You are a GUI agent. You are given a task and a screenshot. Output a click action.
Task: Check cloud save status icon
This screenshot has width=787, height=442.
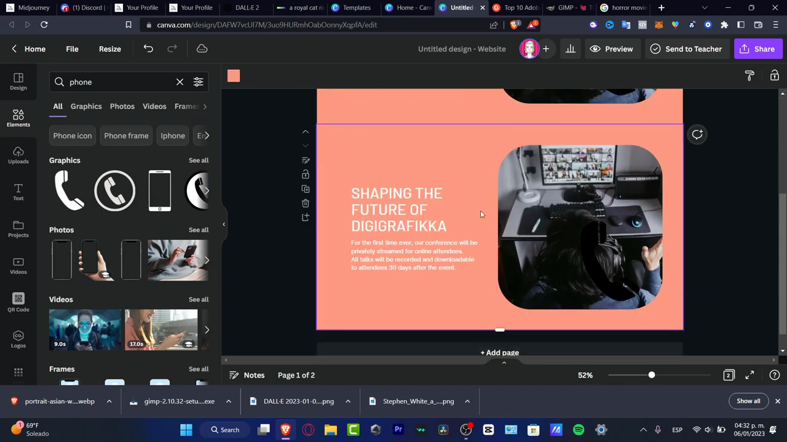click(x=202, y=49)
